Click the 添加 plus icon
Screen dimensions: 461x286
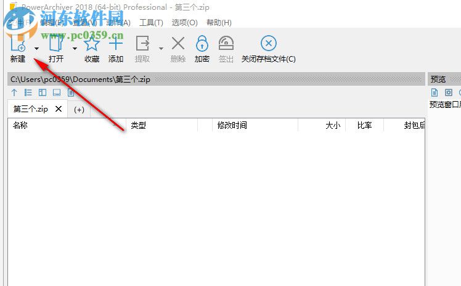[x=115, y=44]
